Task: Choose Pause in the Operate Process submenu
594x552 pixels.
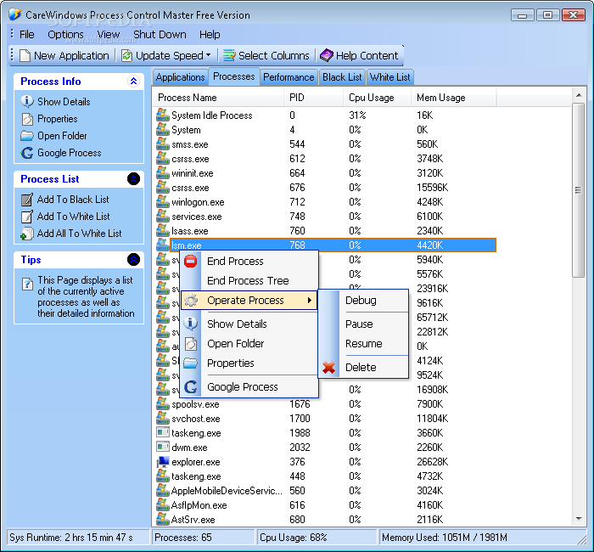Action: tap(359, 324)
